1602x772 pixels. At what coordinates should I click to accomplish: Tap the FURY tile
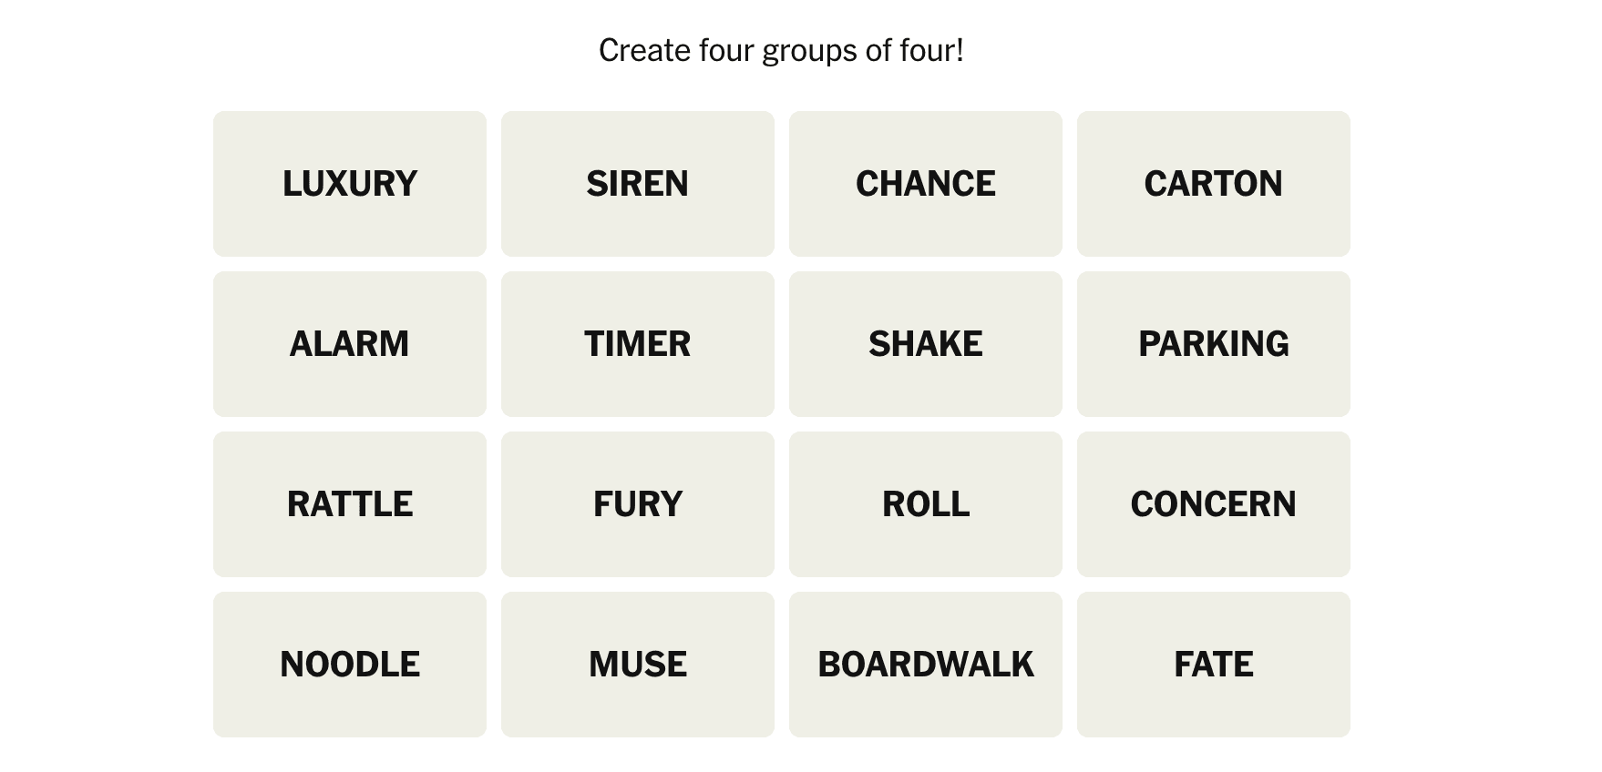638,504
